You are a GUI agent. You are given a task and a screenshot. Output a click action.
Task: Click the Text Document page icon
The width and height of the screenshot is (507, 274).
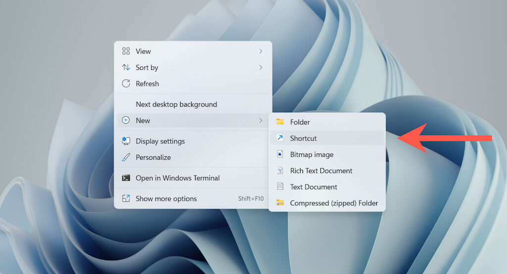tap(280, 186)
